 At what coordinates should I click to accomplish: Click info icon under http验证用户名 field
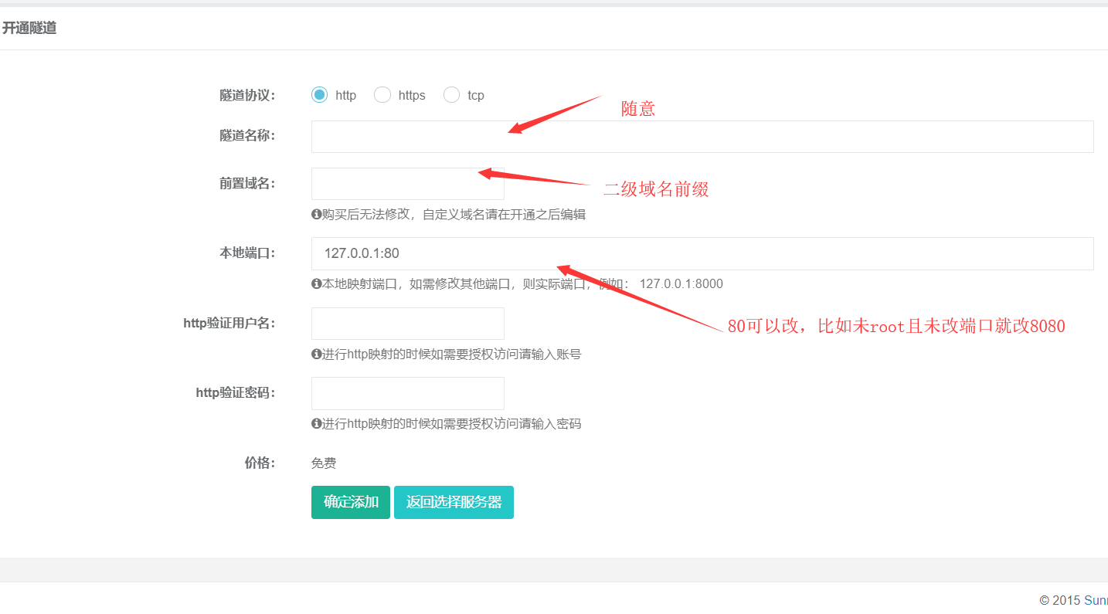316,354
